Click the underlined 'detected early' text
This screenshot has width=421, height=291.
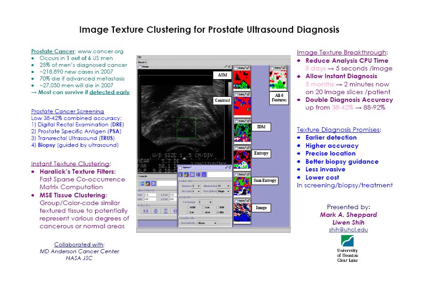(109, 92)
